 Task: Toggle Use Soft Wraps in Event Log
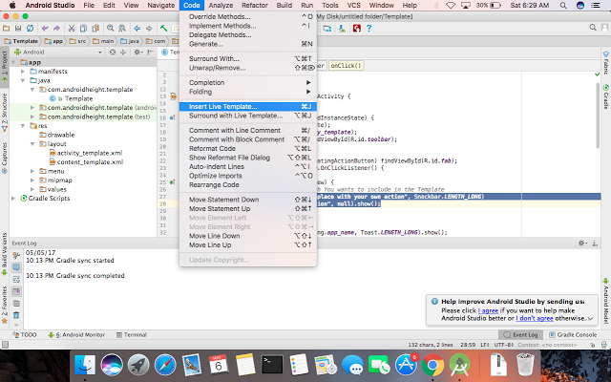(16, 280)
